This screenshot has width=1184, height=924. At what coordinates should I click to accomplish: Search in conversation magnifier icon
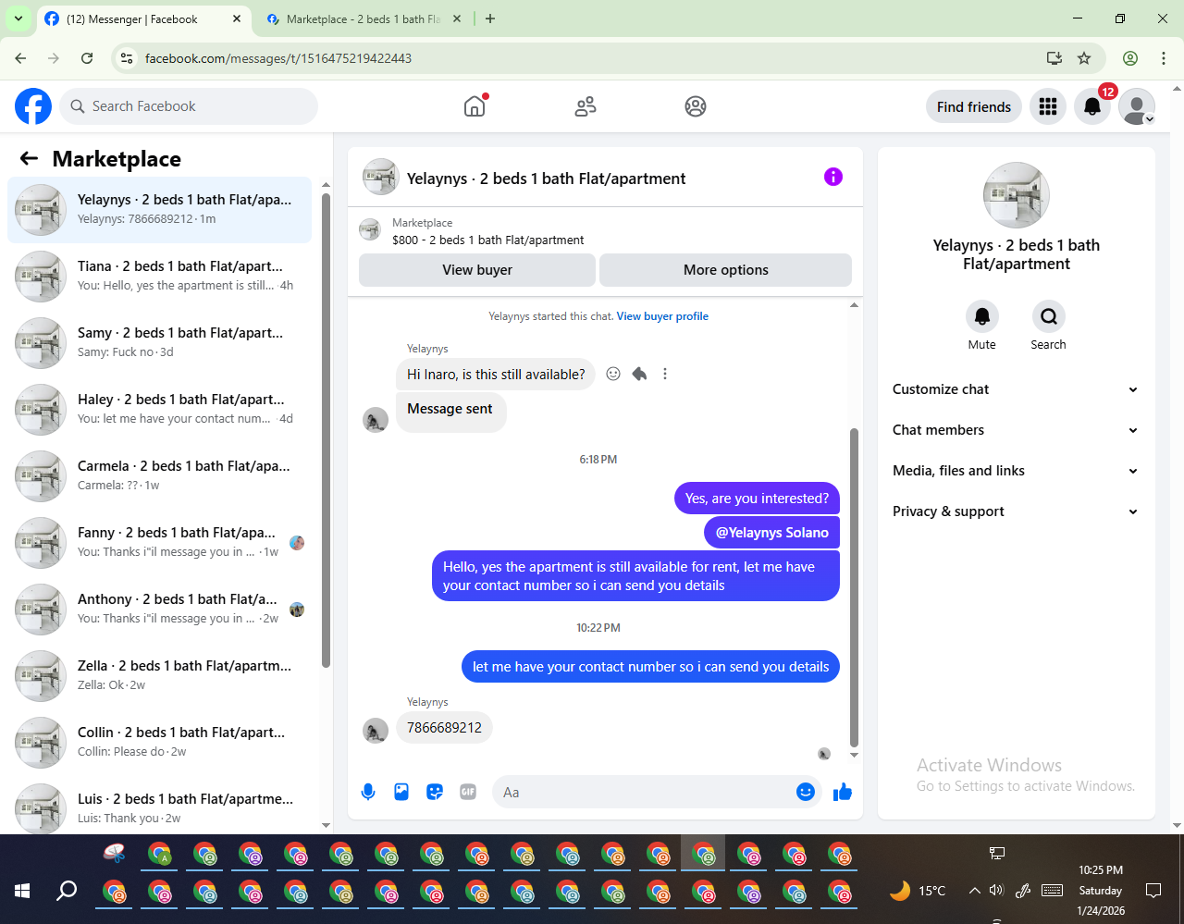(1049, 316)
